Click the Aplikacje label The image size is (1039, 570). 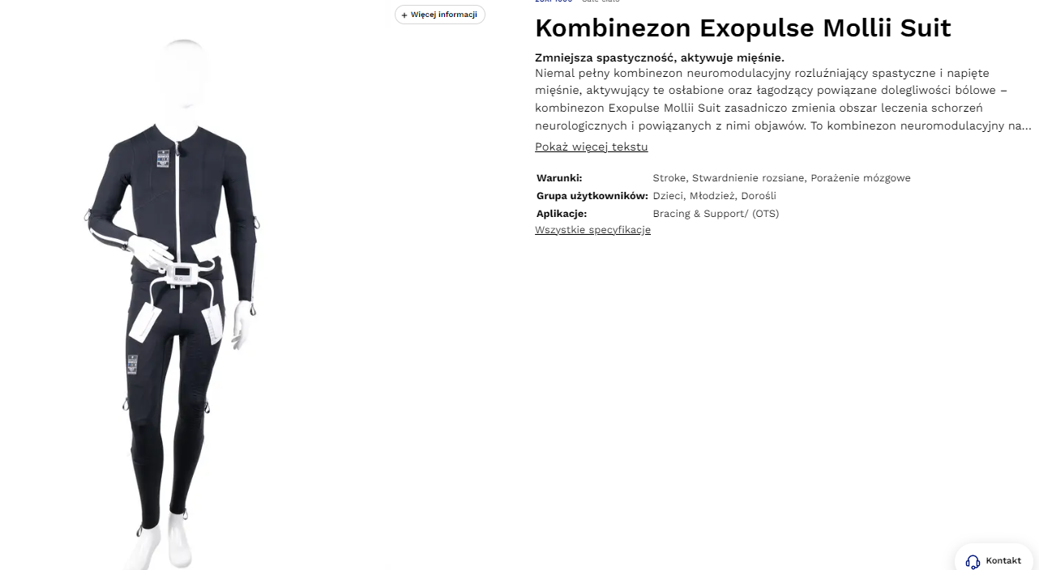tap(562, 214)
